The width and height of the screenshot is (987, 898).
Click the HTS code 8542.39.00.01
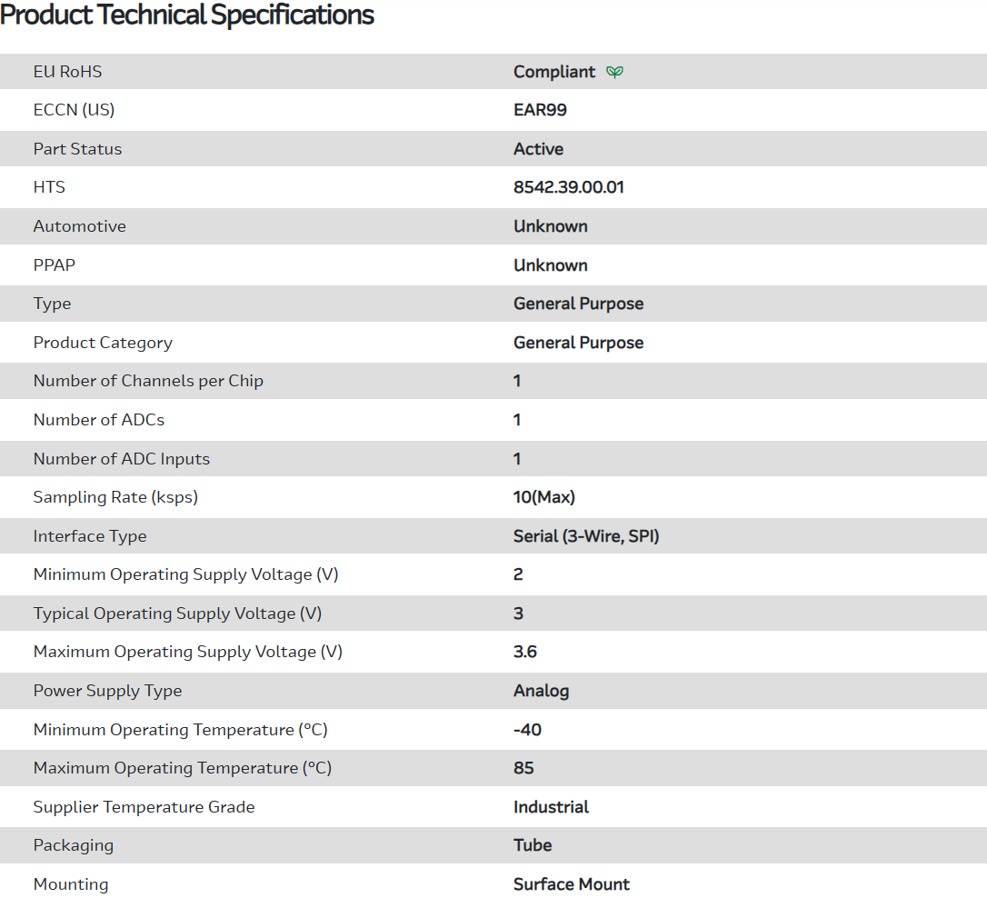pyautogui.click(x=568, y=187)
